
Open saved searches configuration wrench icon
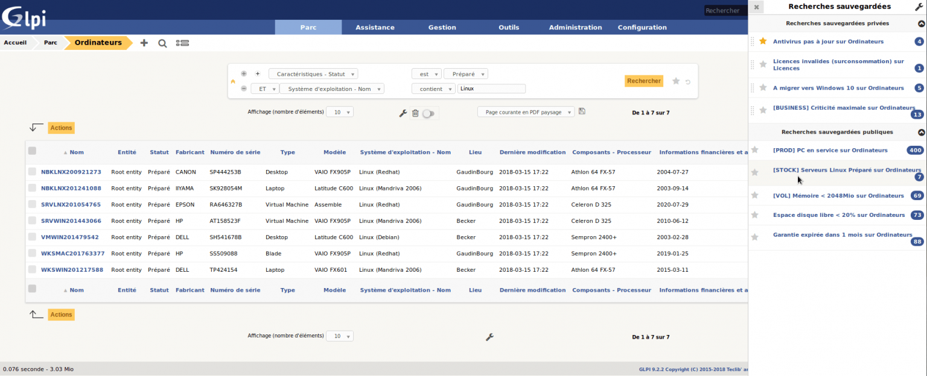tap(918, 6)
